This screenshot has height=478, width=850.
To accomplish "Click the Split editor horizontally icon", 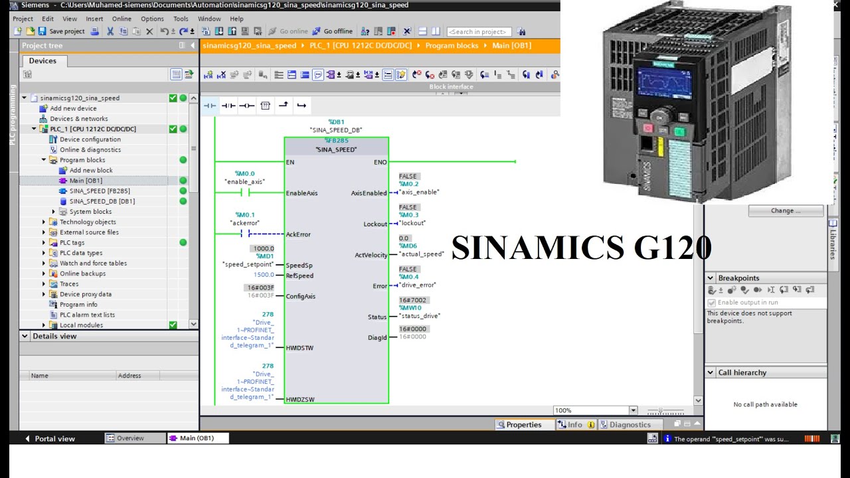I will tap(423, 31).
